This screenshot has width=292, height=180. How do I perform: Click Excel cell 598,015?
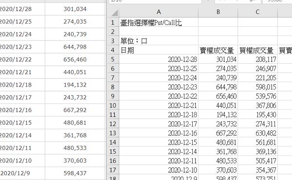(x=257, y=87)
